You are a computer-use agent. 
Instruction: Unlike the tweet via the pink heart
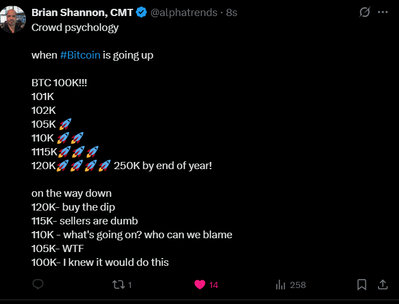[200, 285]
